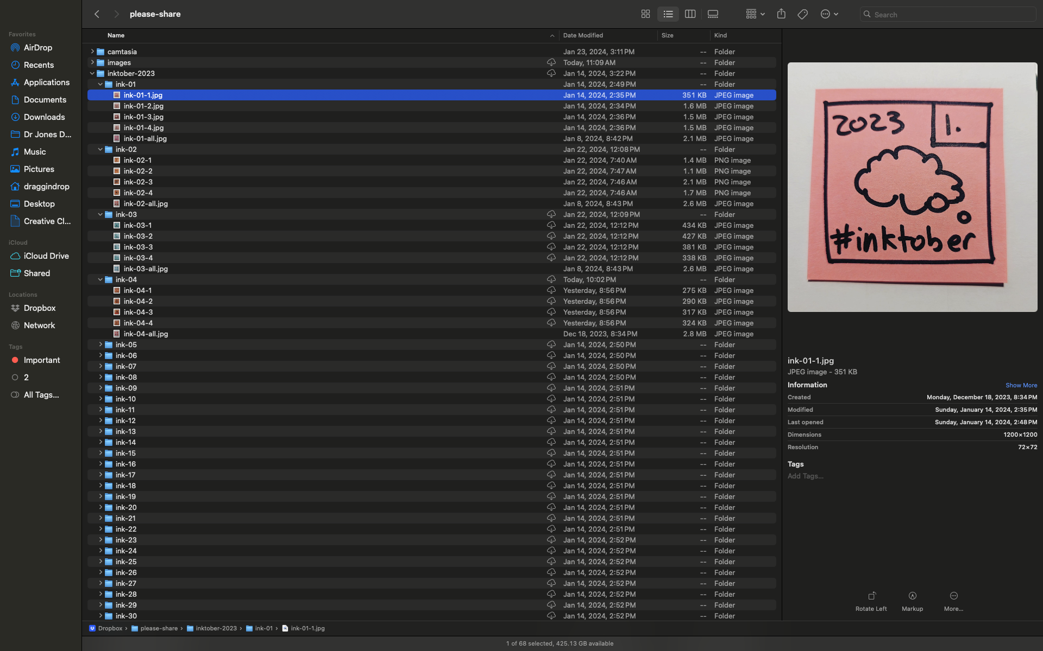Viewport: 1043px width, 651px height.
Task: Open the Share icon in the toolbar
Action: pos(782,14)
